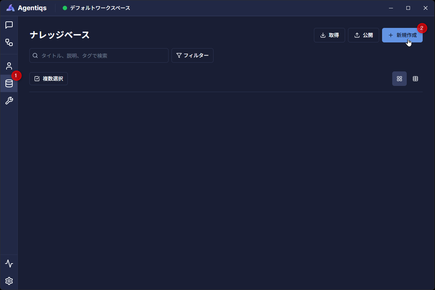Open the chat section in sidebar
The height and width of the screenshot is (290, 435).
pyautogui.click(x=9, y=25)
